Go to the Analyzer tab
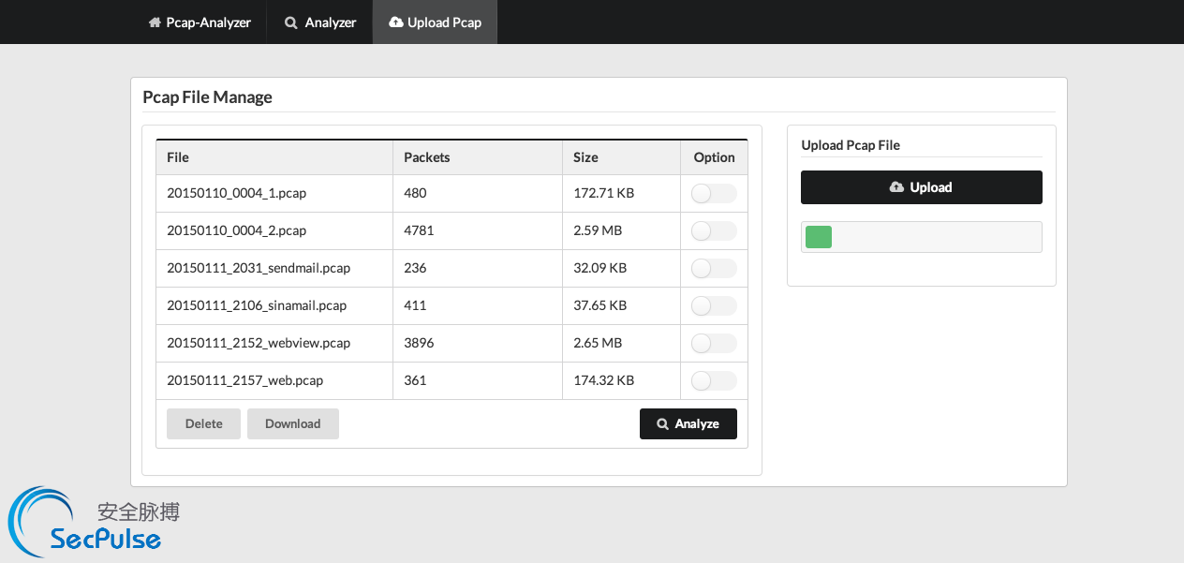Screen dimensions: 1184x563 point(320,22)
